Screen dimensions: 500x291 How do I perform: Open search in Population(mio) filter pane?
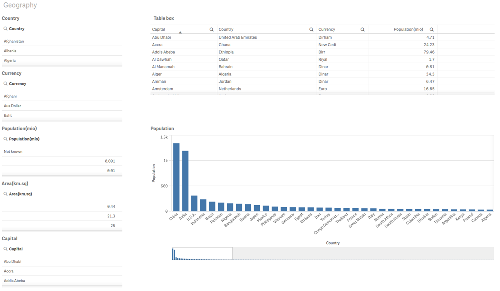tap(6, 139)
